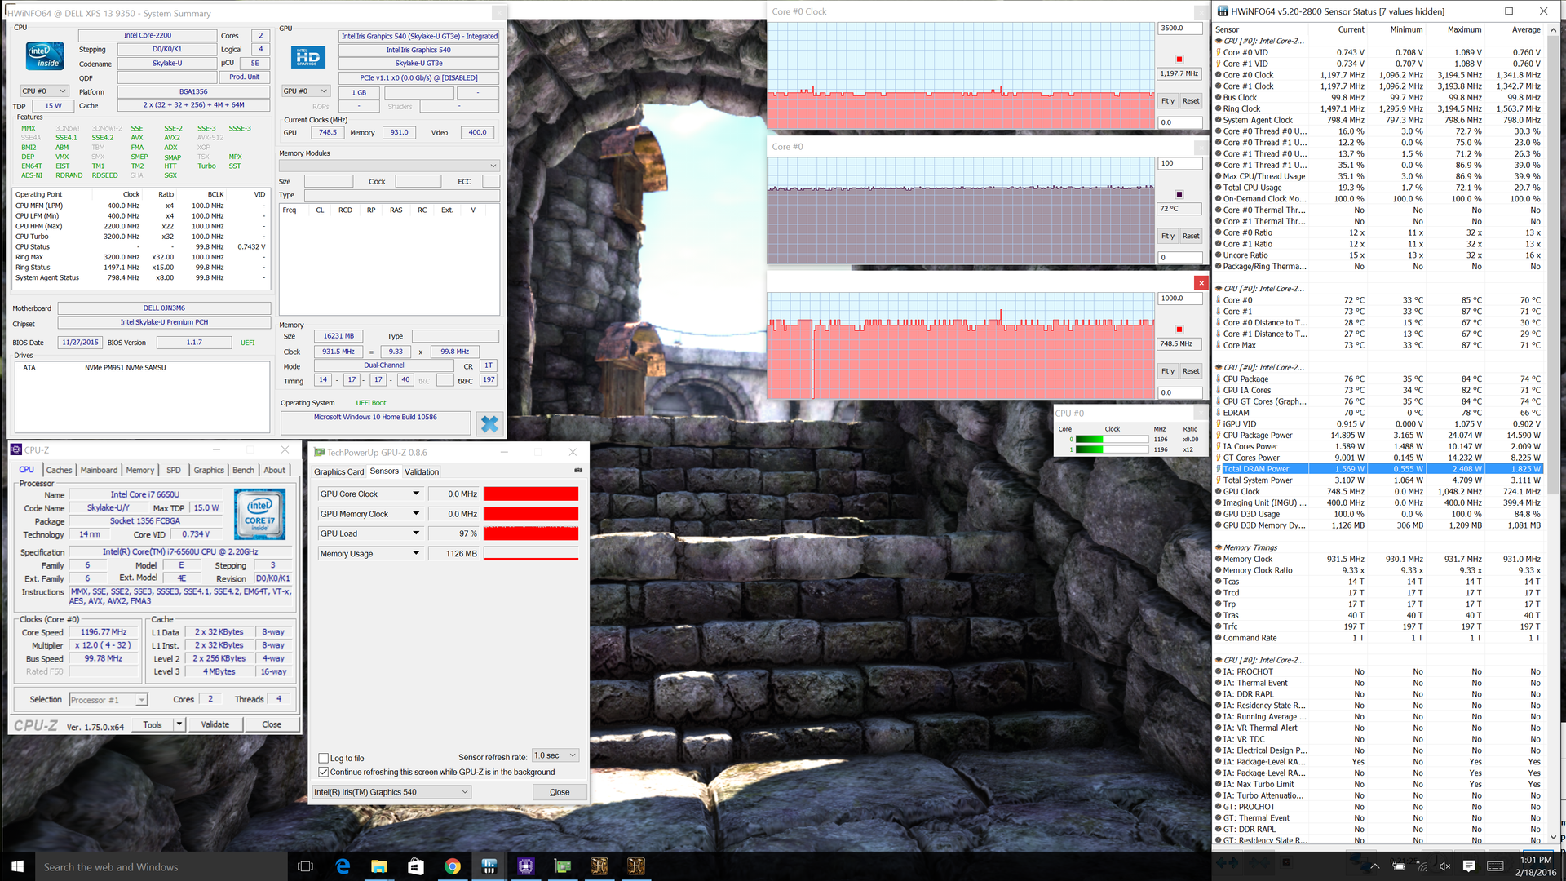The width and height of the screenshot is (1566, 881).
Task: Click the Task View icon on taskbar
Action: (x=306, y=866)
